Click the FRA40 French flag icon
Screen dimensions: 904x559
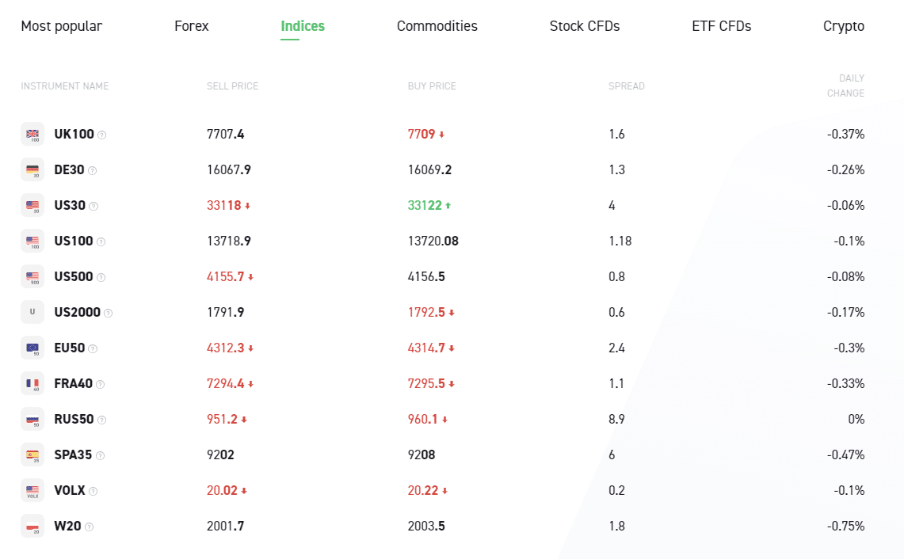32,384
